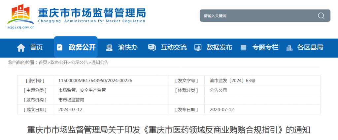The width and height of the screenshot is (338, 140).
Task: Click the site title 重庆市市场监督管理局
Action: (x=92, y=13)
